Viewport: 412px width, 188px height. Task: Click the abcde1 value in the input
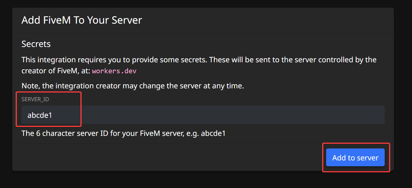tap(40, 115)
